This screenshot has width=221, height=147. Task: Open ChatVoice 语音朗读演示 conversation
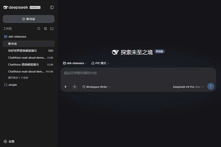click(x=28, y=64)
